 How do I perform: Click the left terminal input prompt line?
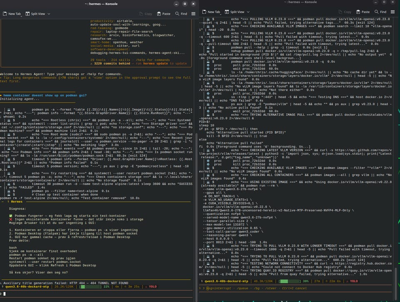97,294
